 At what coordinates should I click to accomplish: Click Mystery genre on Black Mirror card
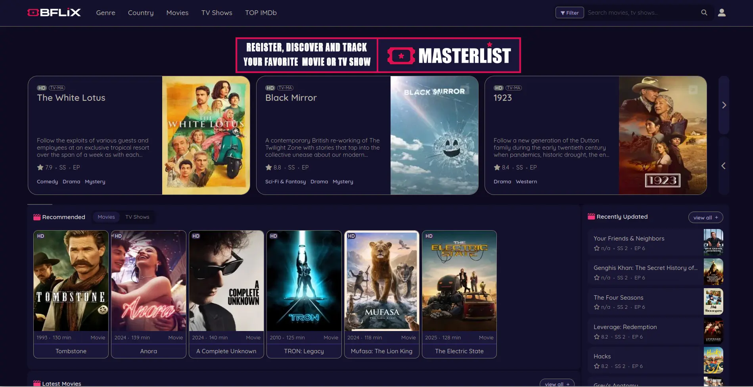click(x=343, y=182)
